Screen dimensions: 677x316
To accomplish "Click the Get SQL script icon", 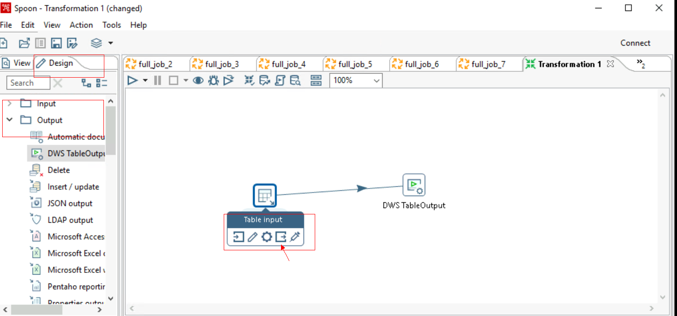I will 280,80.
